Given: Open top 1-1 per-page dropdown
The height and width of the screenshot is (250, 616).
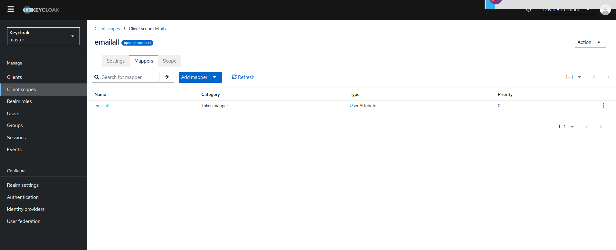Looking at the screenshot, I should [573, 77].
